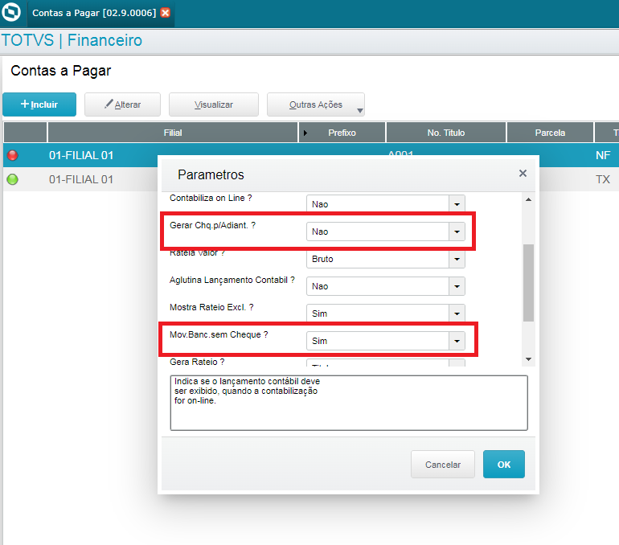Open the Outras Ações menu
Viewport: 619px width, 545px height.
[x=315, y=104]
